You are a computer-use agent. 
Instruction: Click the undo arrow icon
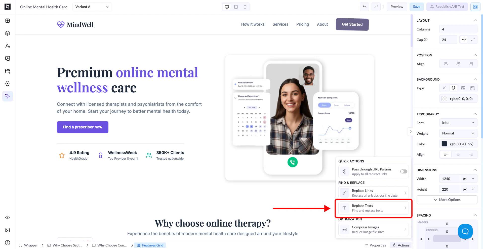(365, 7)
